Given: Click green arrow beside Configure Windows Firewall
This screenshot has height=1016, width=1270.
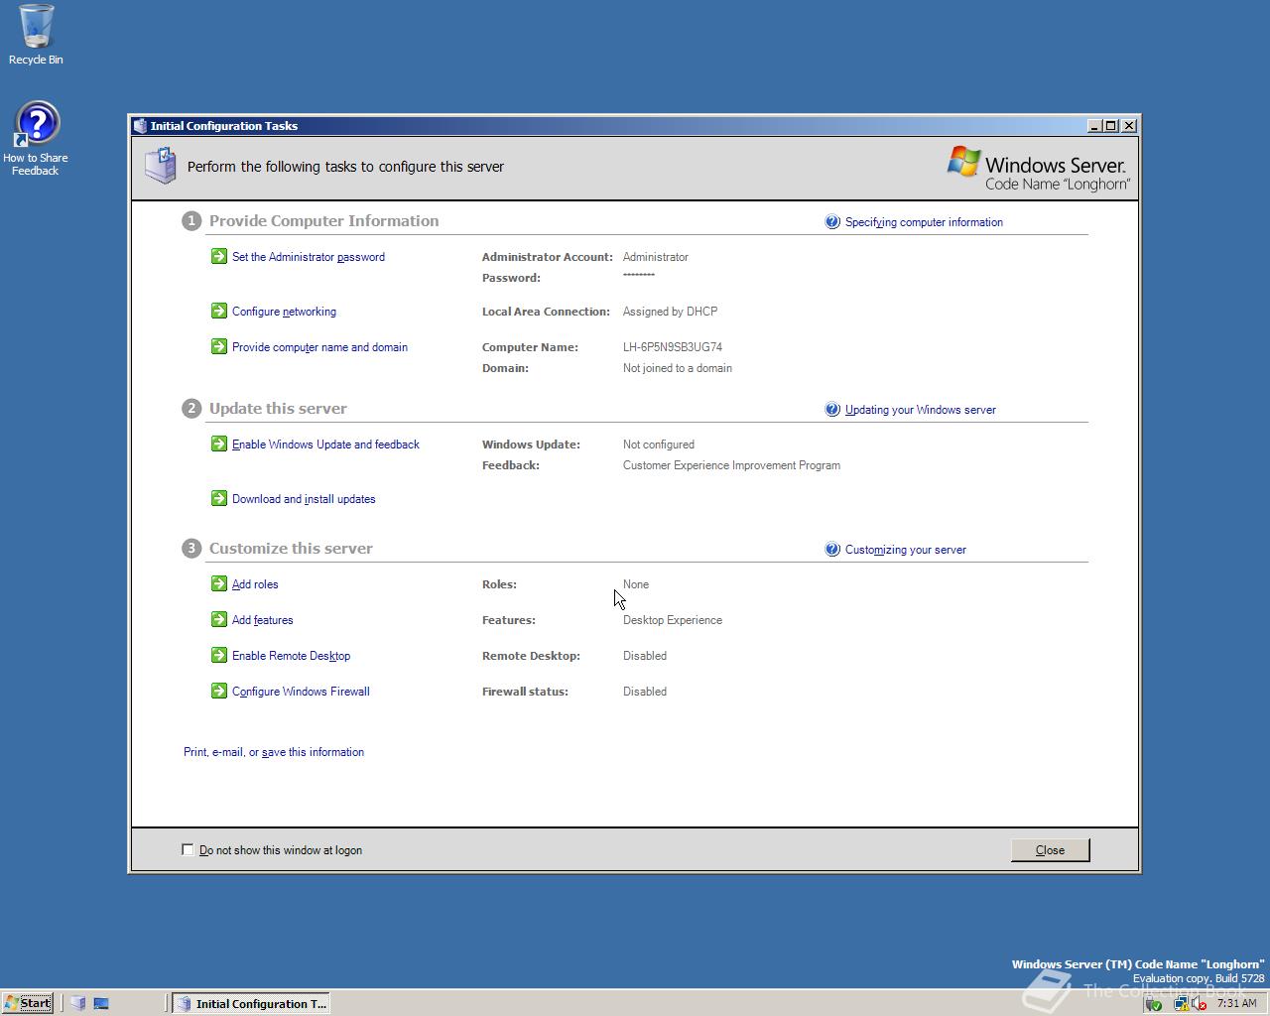Looking at the screenshot, I should 219,691.
